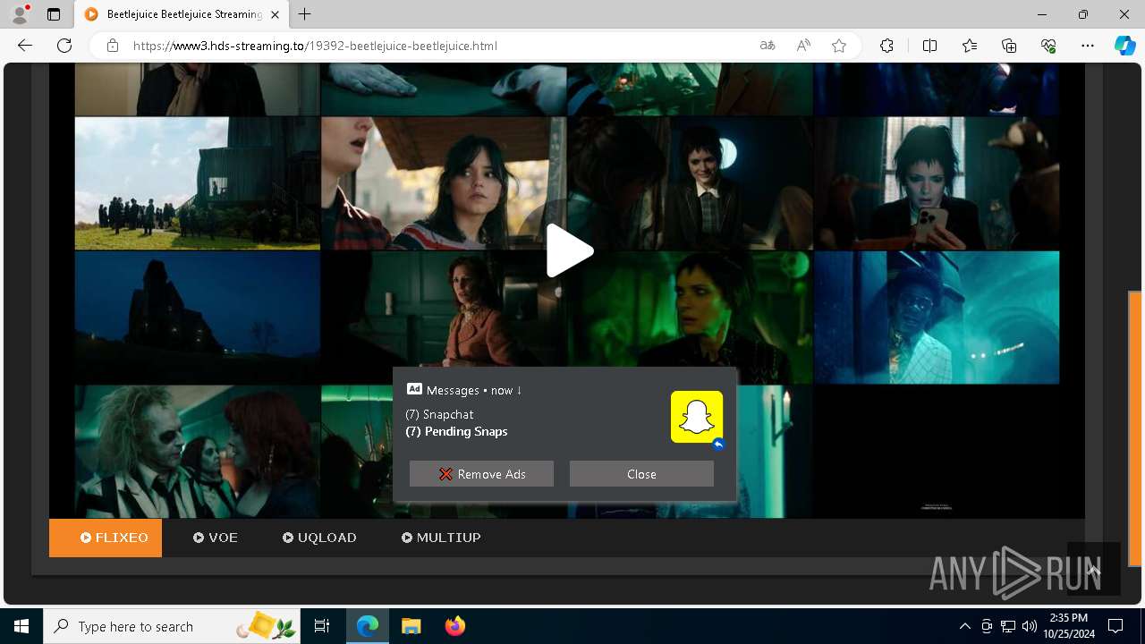Add this page to favorites
Image resolution: width=1145 pixels, height=644 pixels.
839,46
